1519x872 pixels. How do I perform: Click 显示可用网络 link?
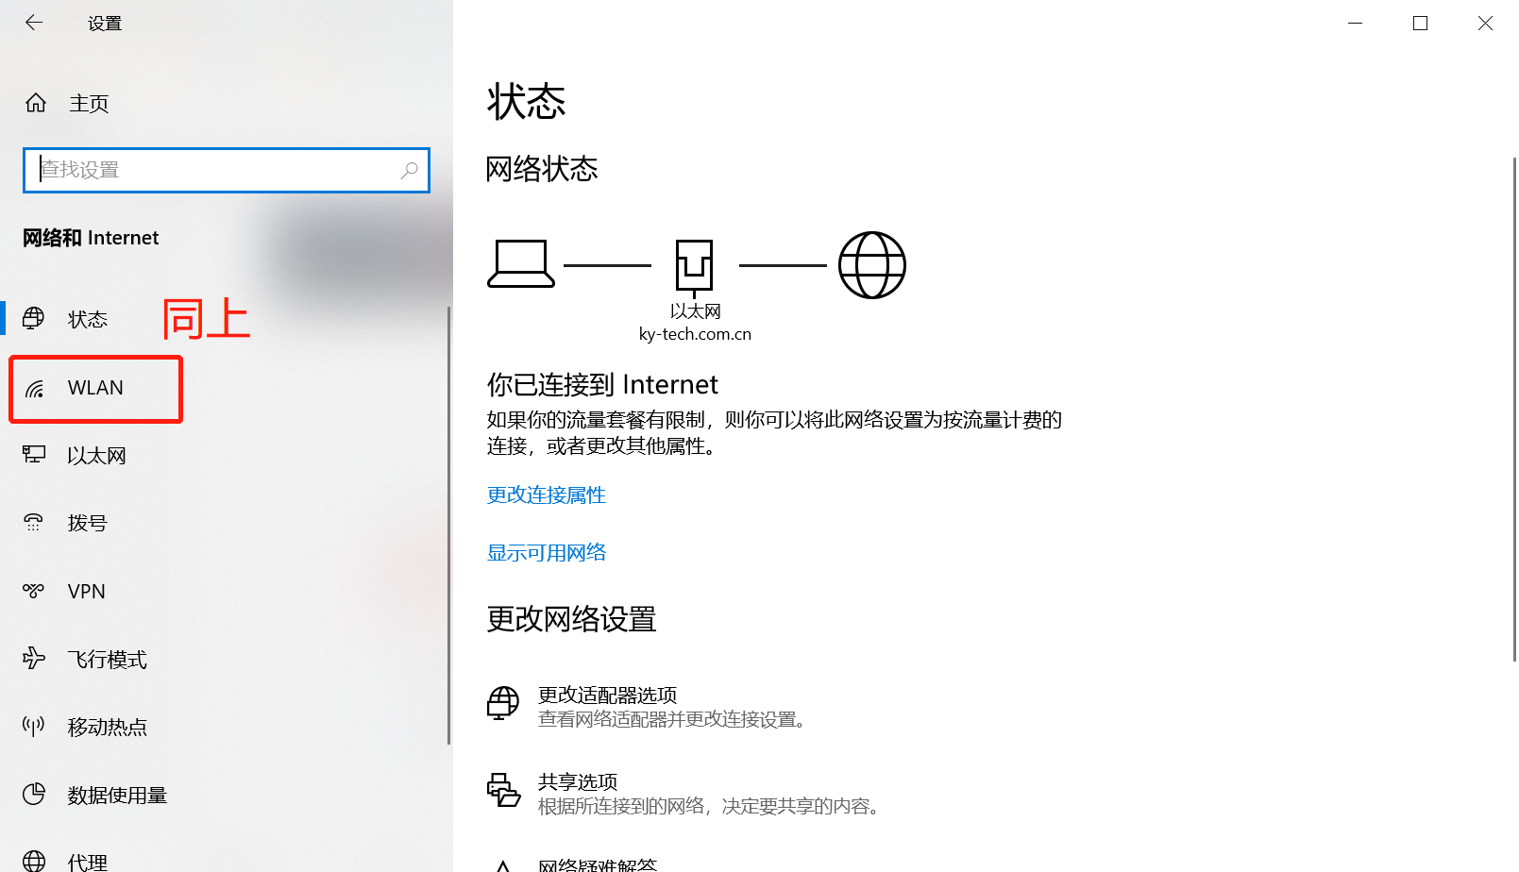(547, 552)
